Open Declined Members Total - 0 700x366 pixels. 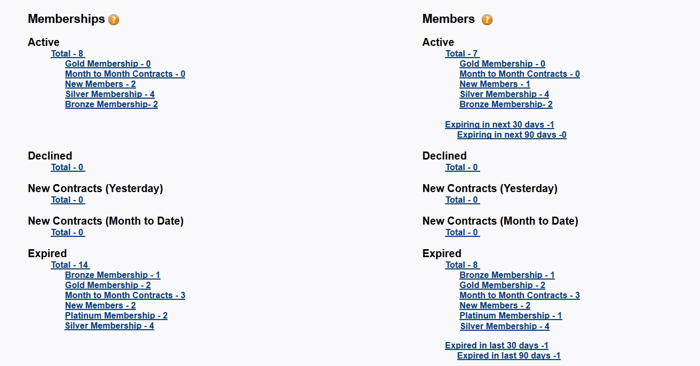[462, 167]
